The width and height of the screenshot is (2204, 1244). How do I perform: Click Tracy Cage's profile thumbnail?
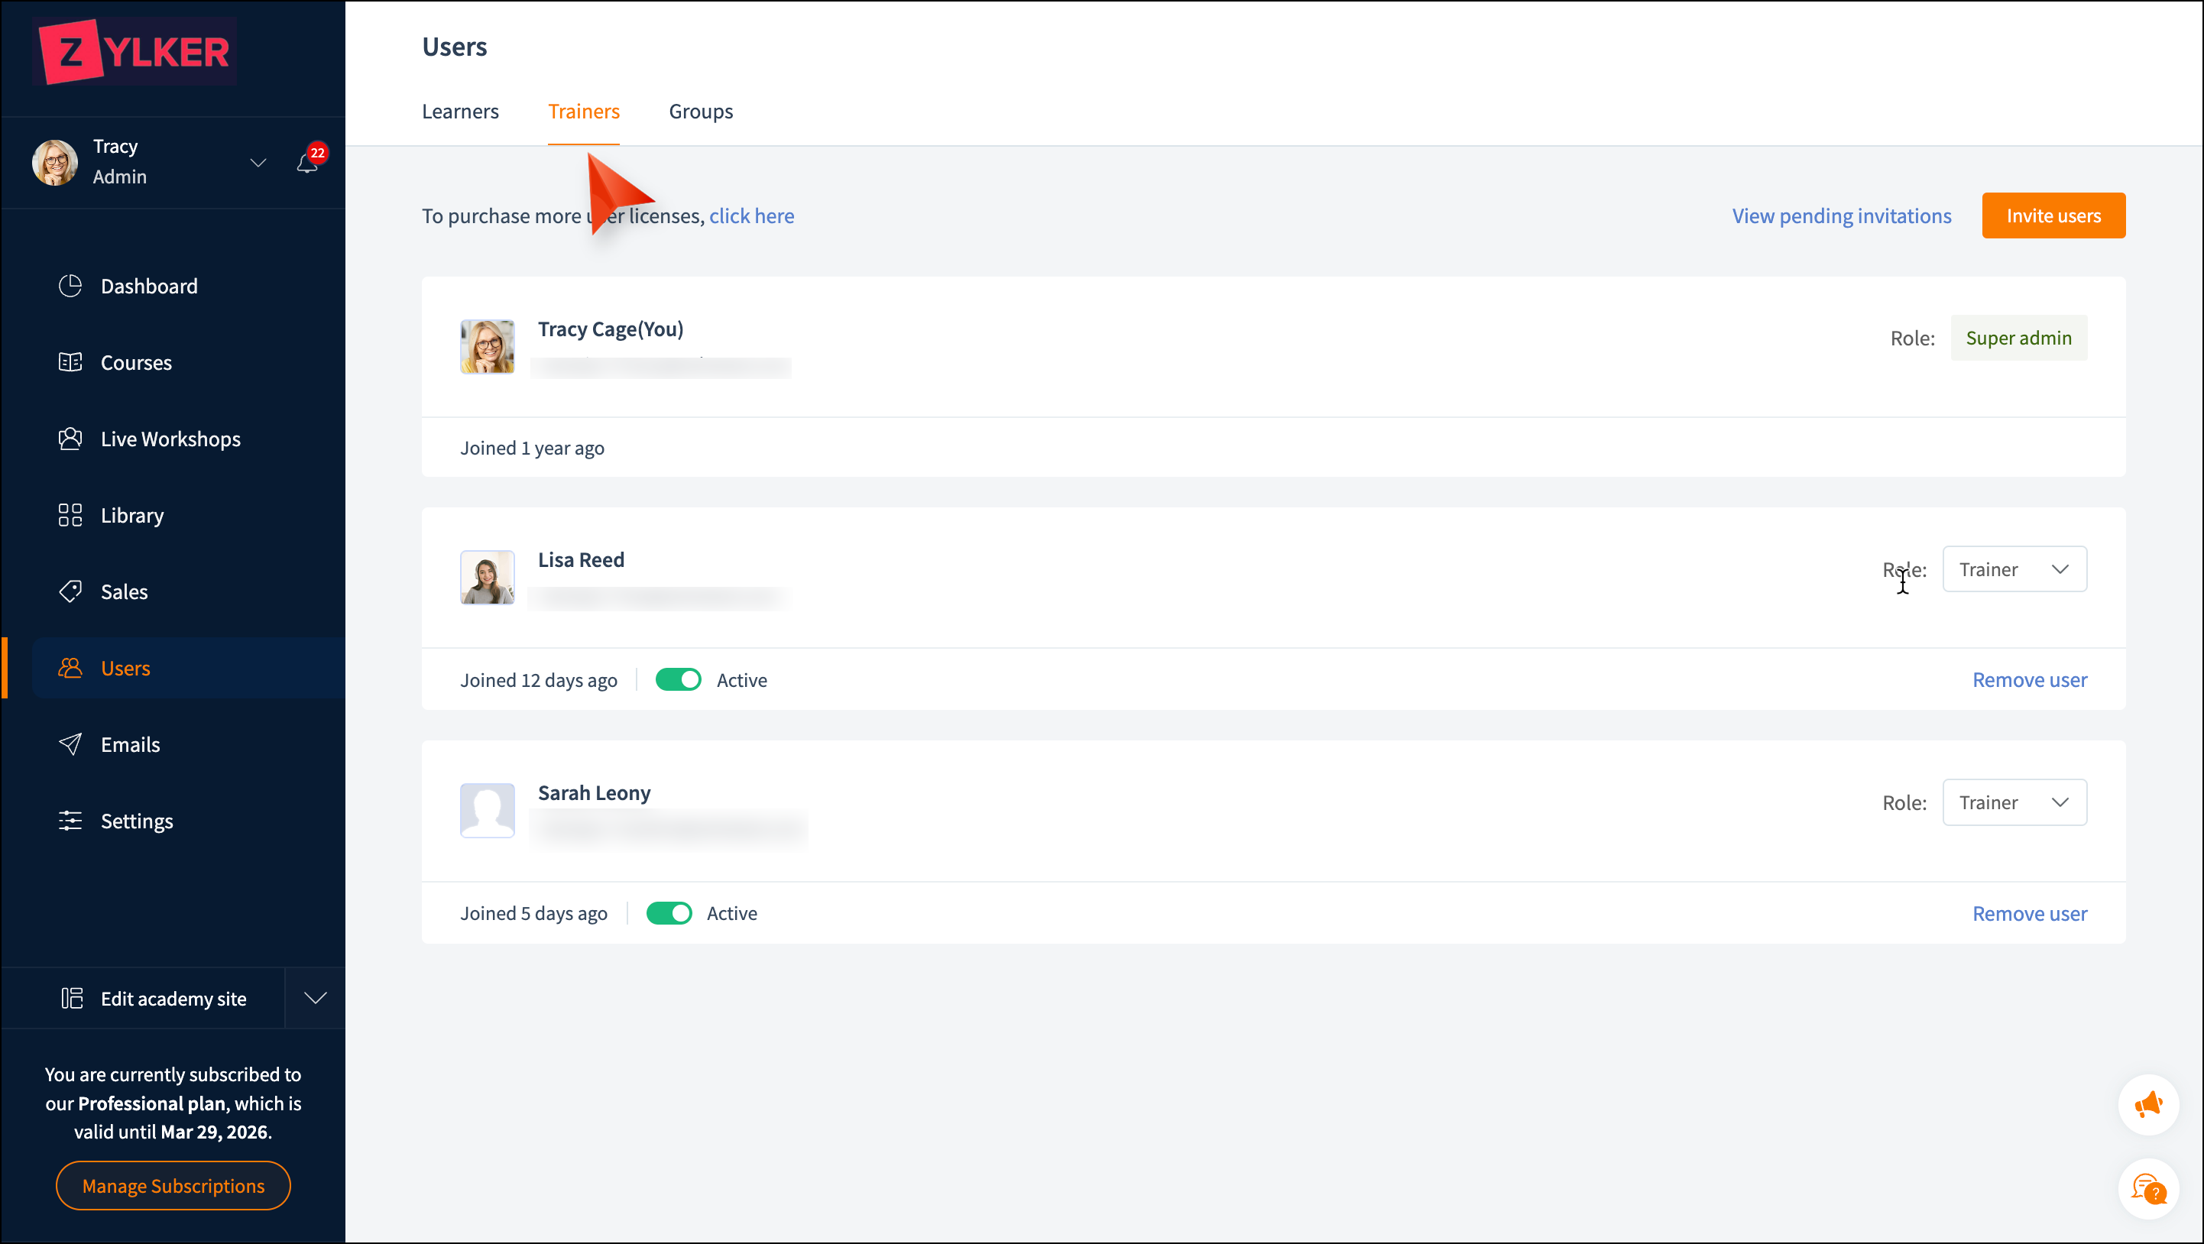[x=488, y=346]
